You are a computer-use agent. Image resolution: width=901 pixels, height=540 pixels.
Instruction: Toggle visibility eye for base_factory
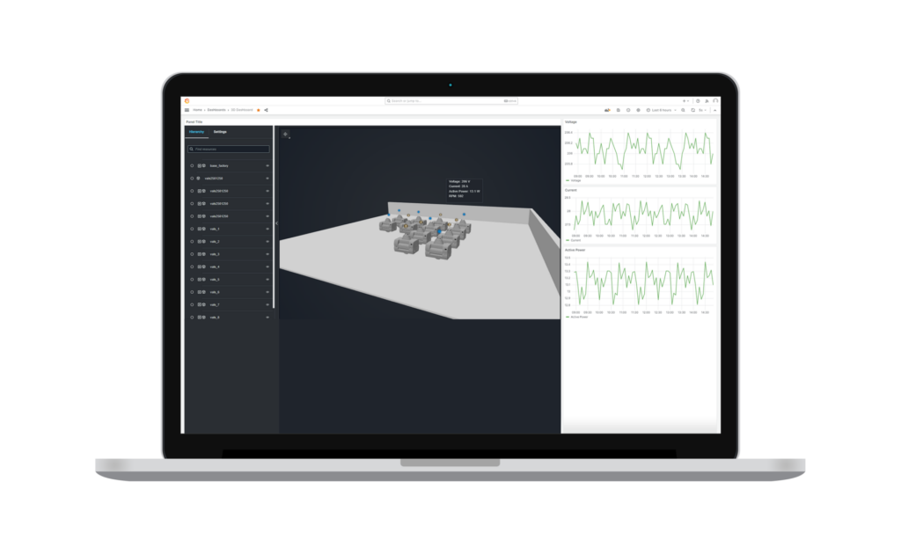[267, 165]
